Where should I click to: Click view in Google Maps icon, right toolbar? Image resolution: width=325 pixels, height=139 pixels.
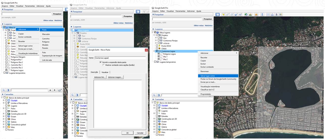coord(281,15)
